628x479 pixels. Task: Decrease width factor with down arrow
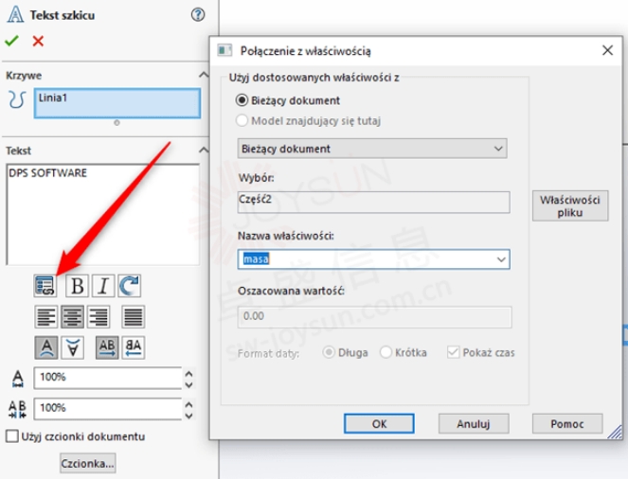click(x=189, y=384)
